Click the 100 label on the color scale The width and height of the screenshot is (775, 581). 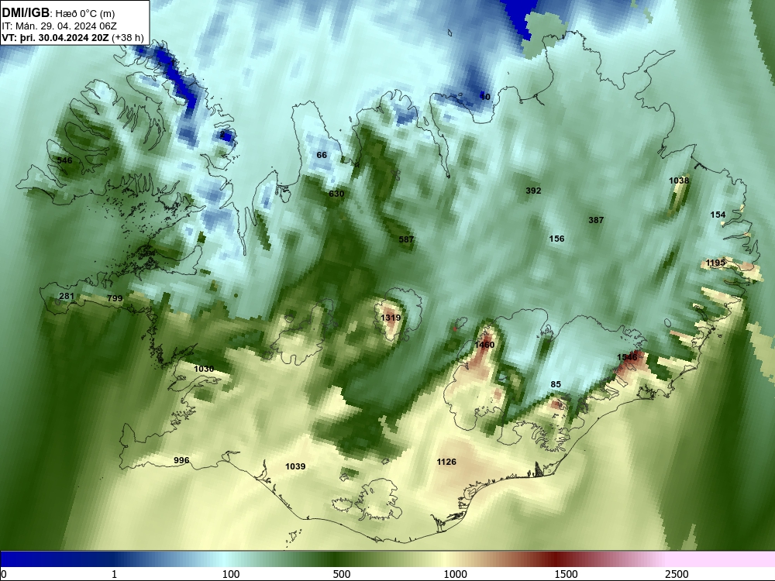click(x=231, y=574)
